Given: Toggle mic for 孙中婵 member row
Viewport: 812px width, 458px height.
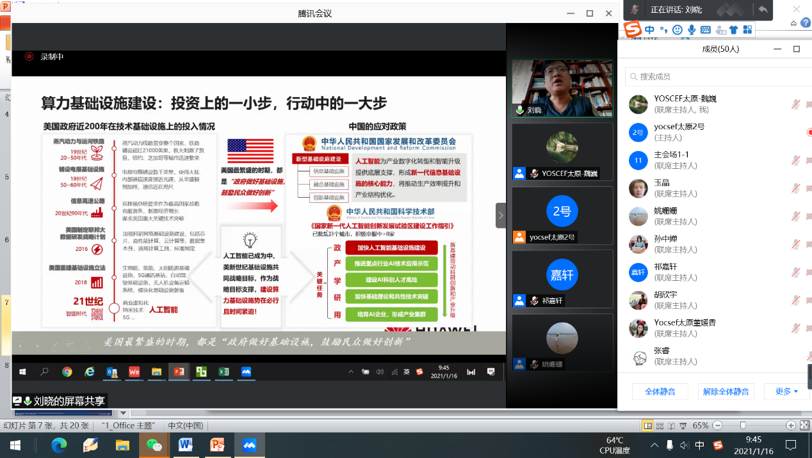Looking at the screenshot, I should coord(795,244).
